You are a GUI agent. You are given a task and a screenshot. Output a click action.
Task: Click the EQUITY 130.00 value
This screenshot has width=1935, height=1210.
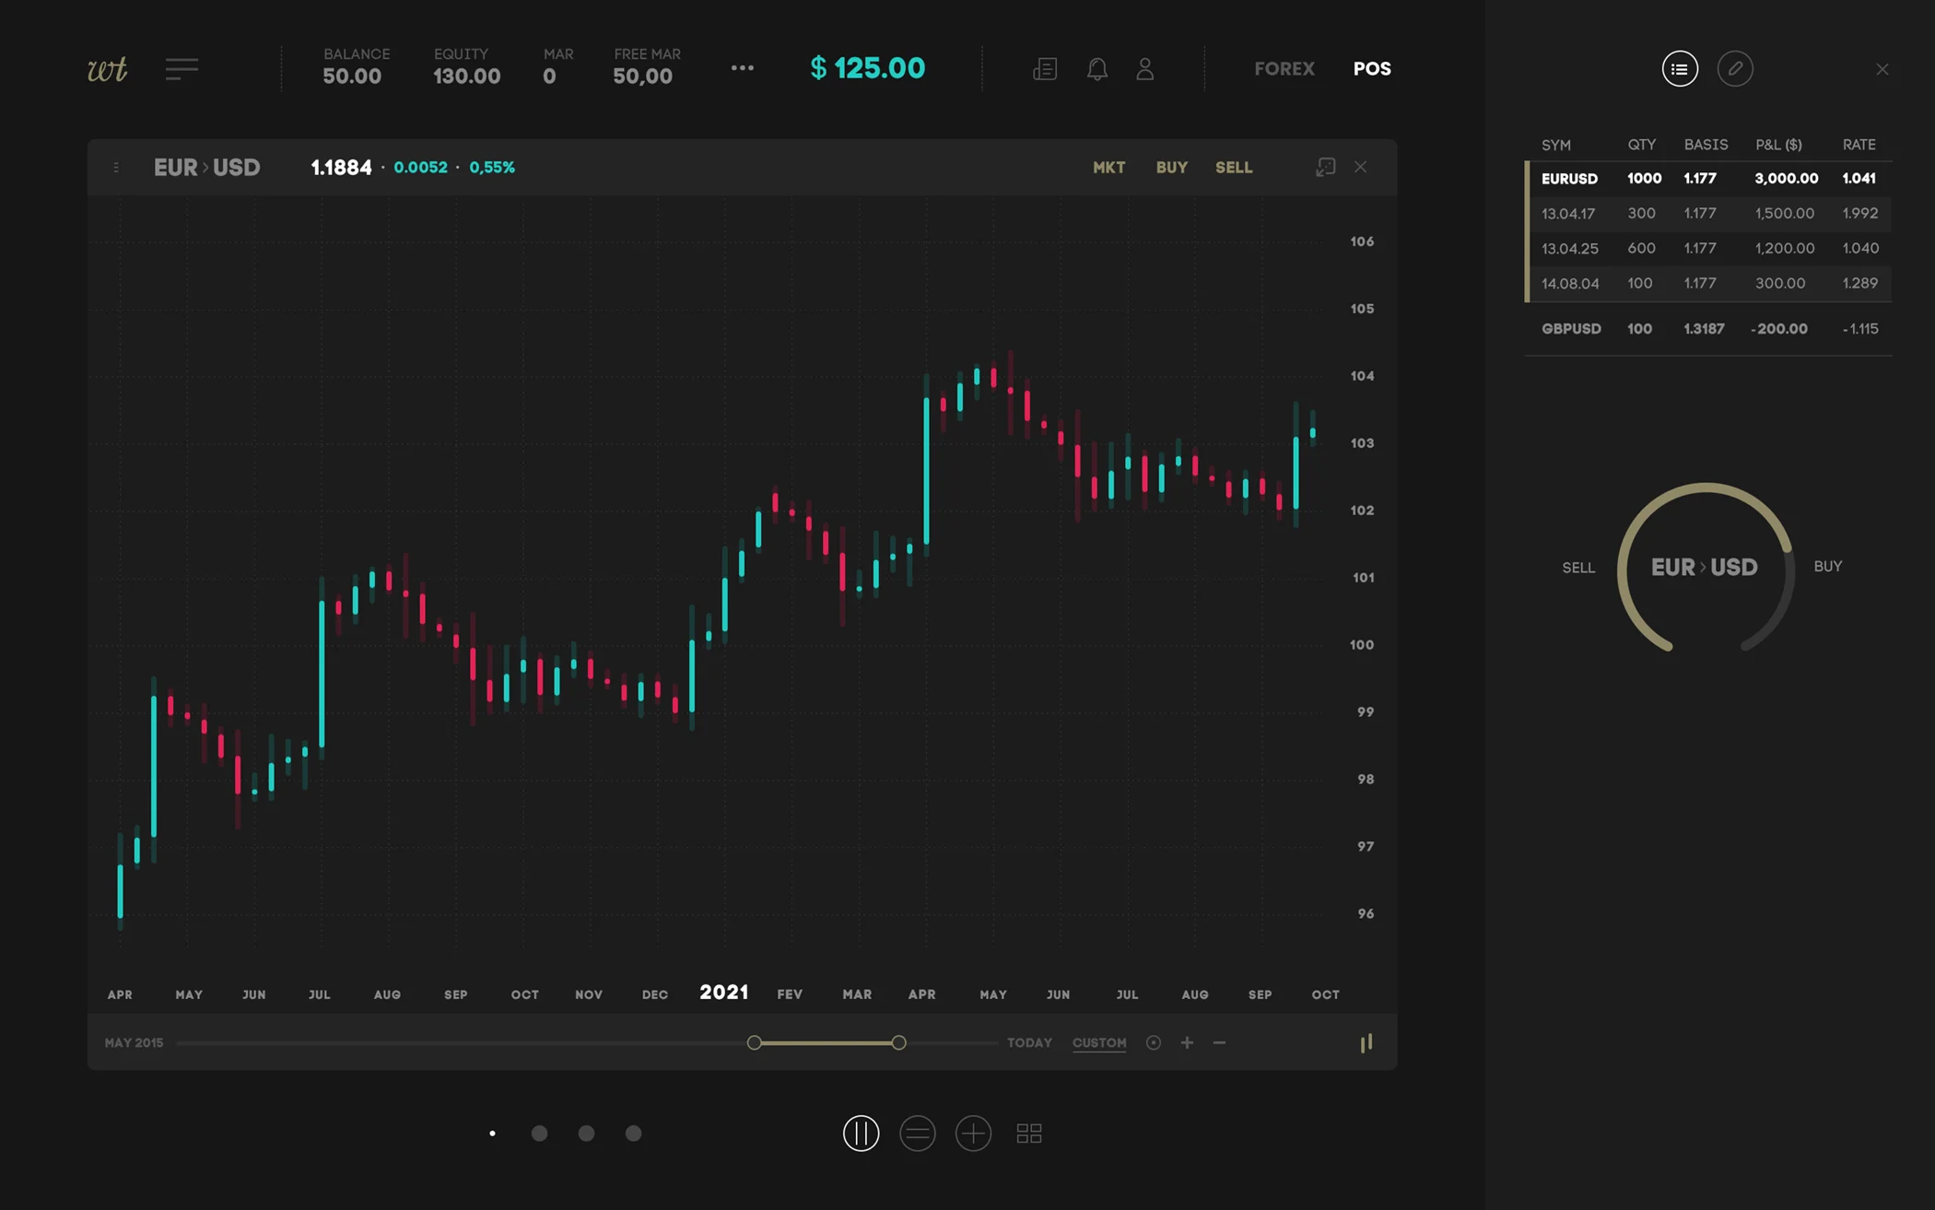click(466, 76)
